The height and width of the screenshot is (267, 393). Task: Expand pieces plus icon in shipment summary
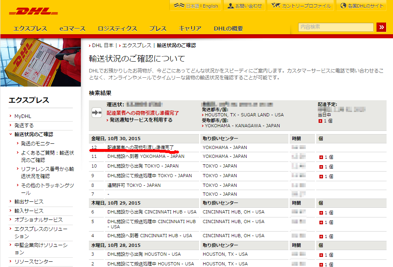(320, 121)
